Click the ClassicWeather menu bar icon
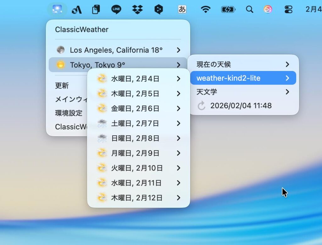This screenshot has height=245, width=322. click(57, 9)
